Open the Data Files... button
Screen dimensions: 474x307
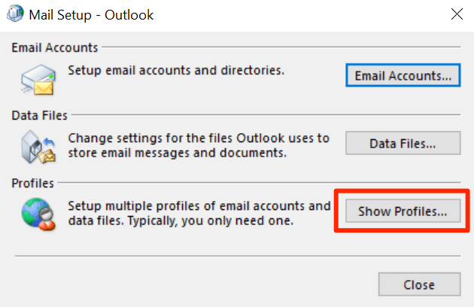click(402, 143)
